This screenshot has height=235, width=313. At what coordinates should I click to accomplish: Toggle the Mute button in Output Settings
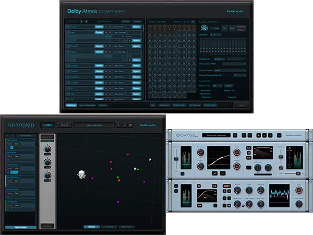232,28
